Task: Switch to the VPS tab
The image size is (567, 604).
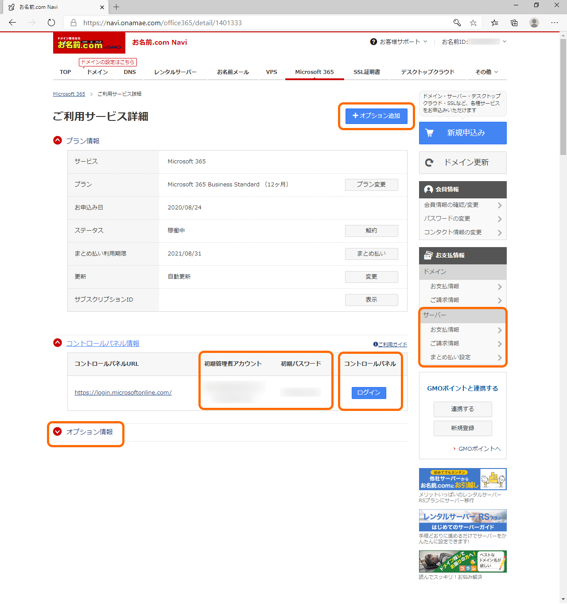Action: [272, 72]
